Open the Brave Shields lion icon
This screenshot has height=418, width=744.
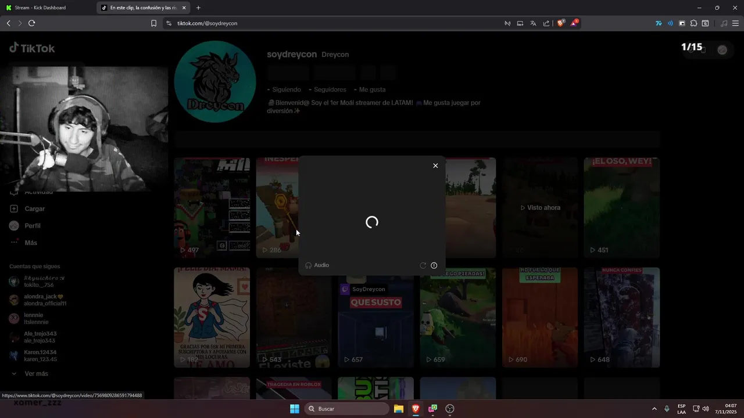561,23
